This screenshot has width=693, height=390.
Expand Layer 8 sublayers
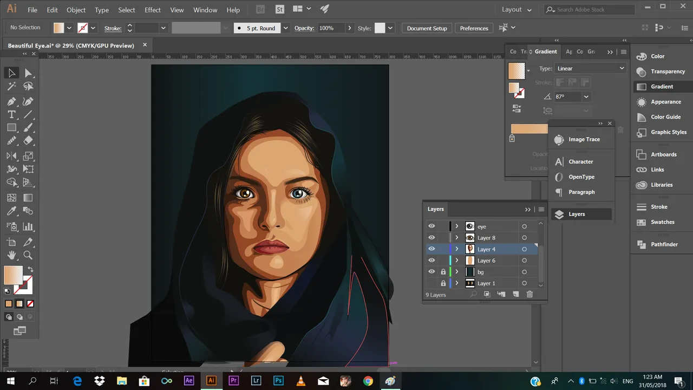[x=457, y=238]
